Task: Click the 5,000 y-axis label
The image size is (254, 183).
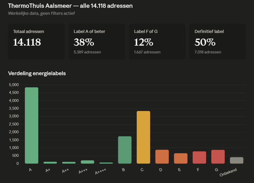Action: [14, 85]
